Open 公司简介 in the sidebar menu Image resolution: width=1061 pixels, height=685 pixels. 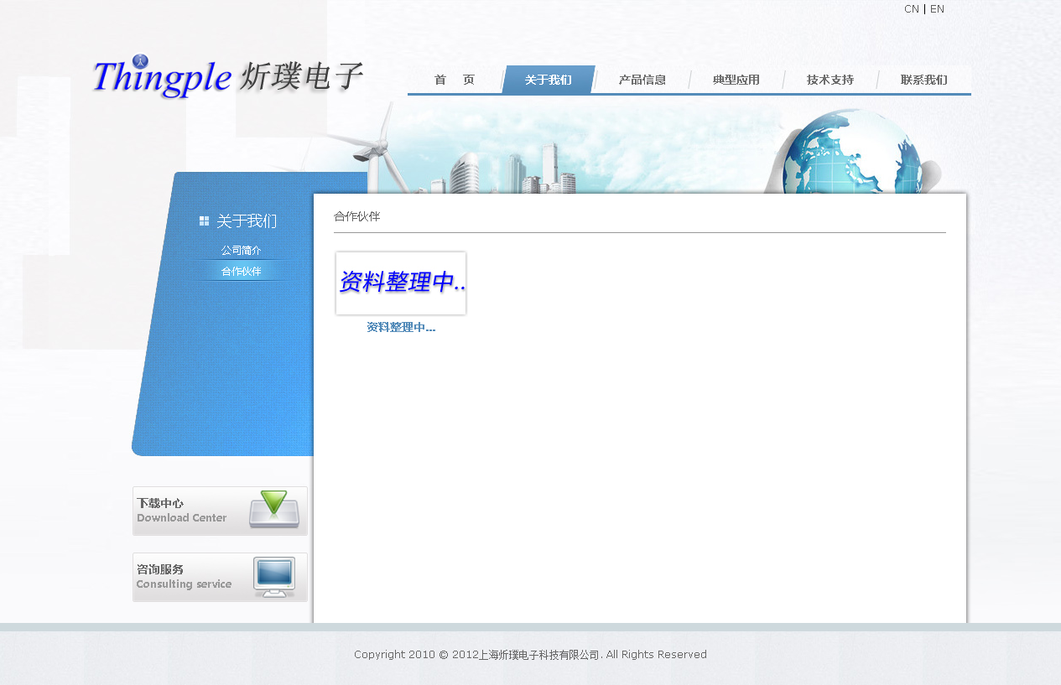click(x=241, y=251)
